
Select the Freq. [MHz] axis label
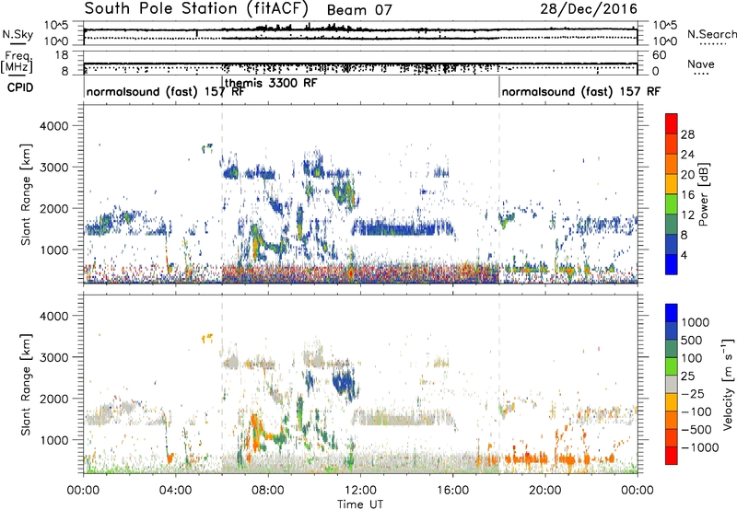pyautogui.click(x=17, y=63)
